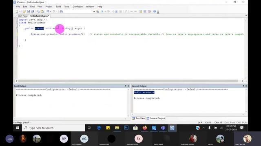Screen dimensions: 261x146
Task: Click the Save toolbar icon
Action: tap(28, 11)
